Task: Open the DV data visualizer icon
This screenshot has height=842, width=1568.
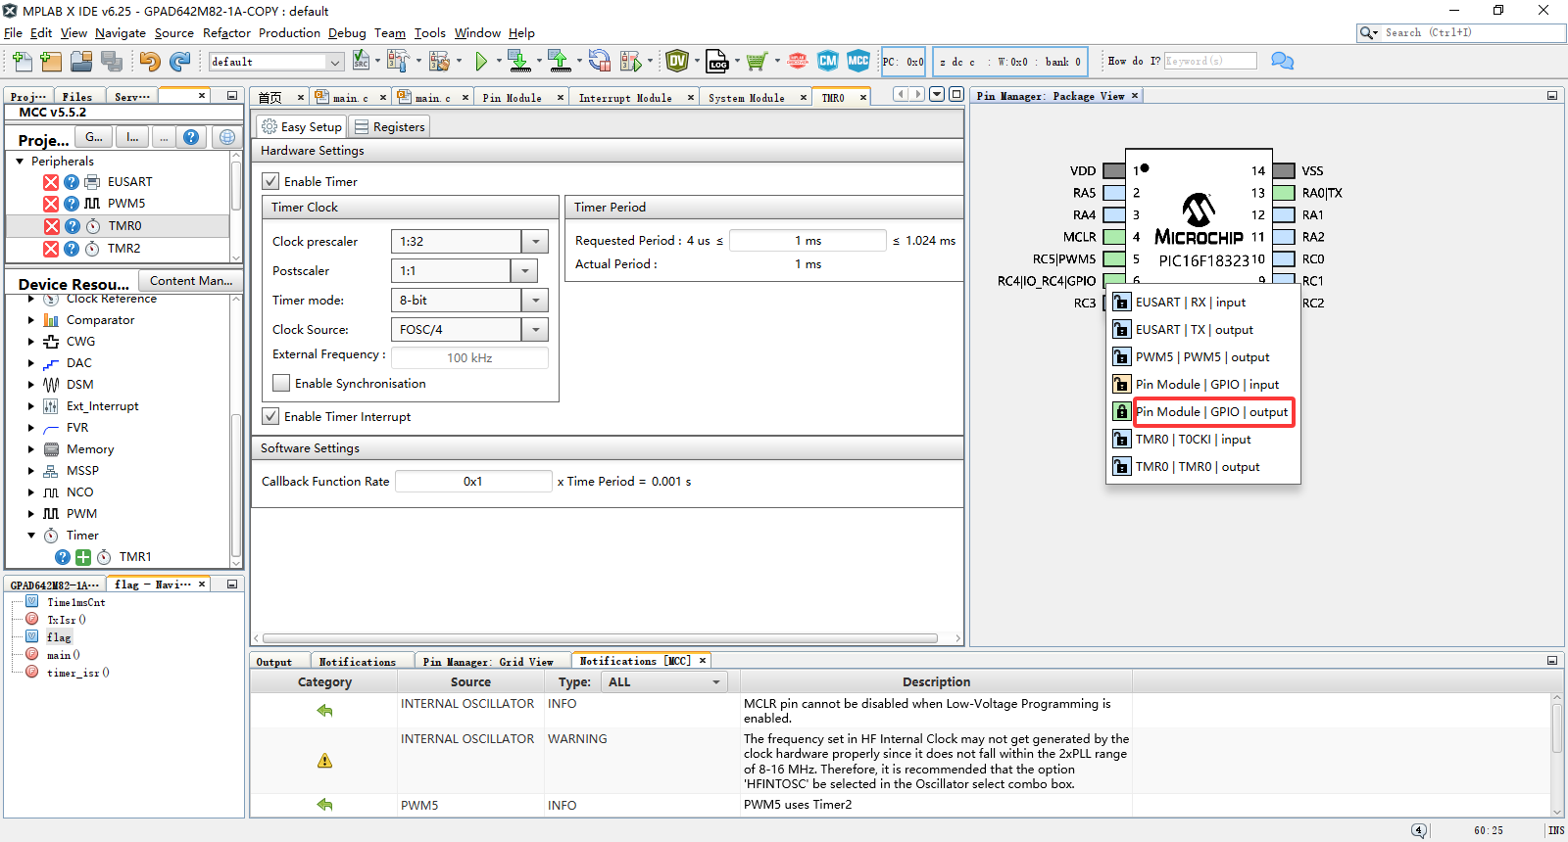Action: 677,62
